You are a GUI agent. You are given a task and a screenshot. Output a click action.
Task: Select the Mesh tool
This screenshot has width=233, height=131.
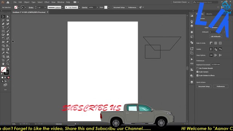click(3, 49)
